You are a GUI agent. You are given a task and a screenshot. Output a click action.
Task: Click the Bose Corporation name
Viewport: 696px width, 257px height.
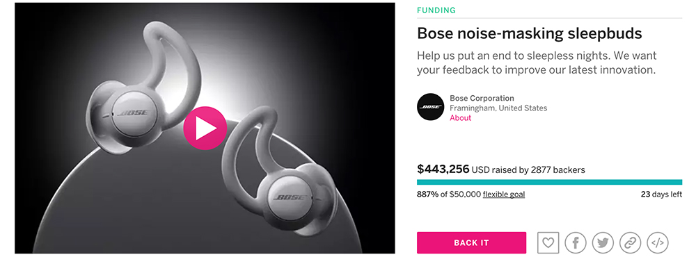tap(482, 99)
